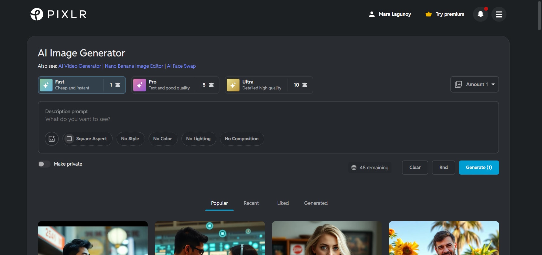542x255 pixels.
Task: Open the AI Video Generator link
Action: (80, 66)
